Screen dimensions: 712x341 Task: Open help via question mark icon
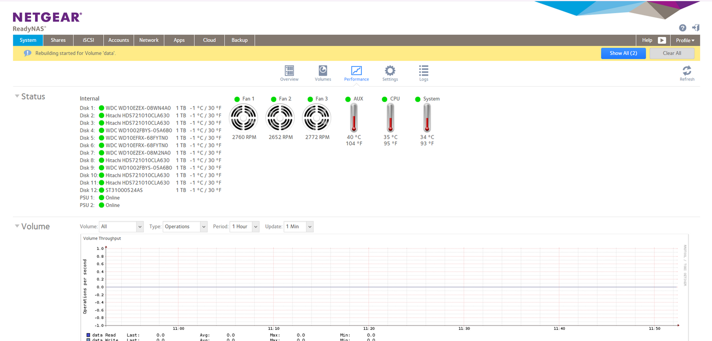click(x=683, y=28)
